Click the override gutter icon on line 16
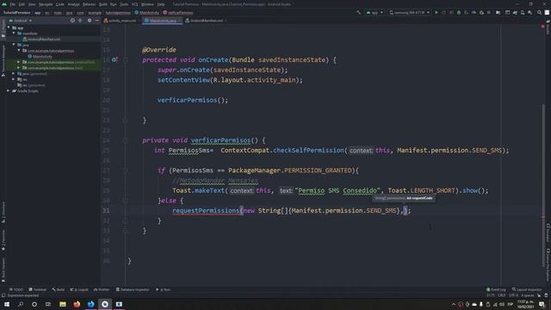Image resolution: width=551 pixels, height=310 pixels. (115, 59)
